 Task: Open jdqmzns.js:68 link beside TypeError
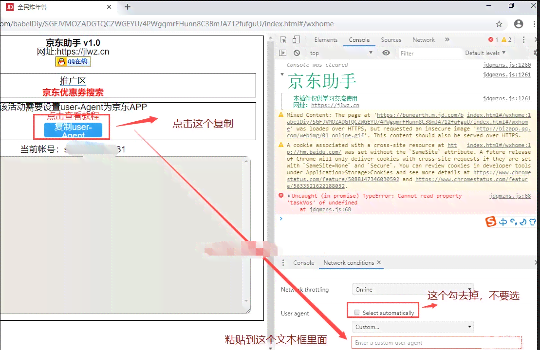click(510, 196)
